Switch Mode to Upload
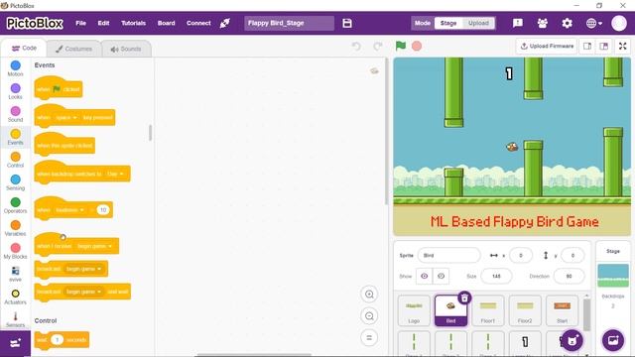 tap(478, 23)
